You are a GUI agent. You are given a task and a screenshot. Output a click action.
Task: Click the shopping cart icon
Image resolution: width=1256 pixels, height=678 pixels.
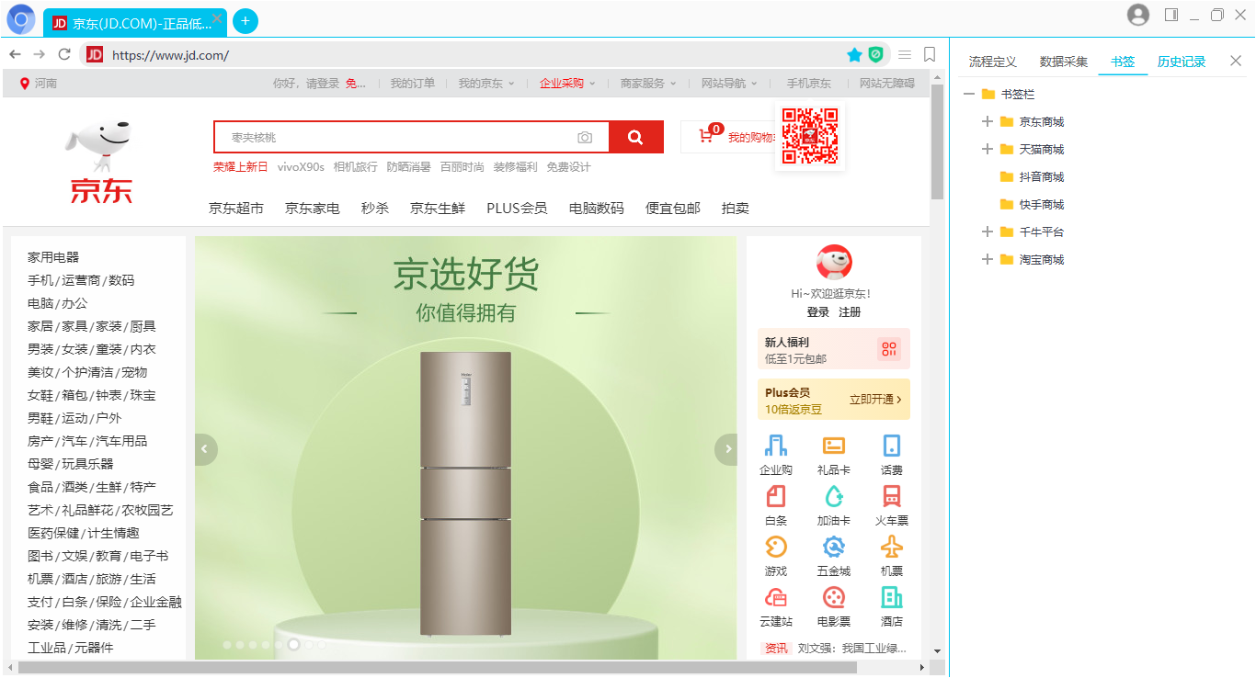click(x=706, y=136)
